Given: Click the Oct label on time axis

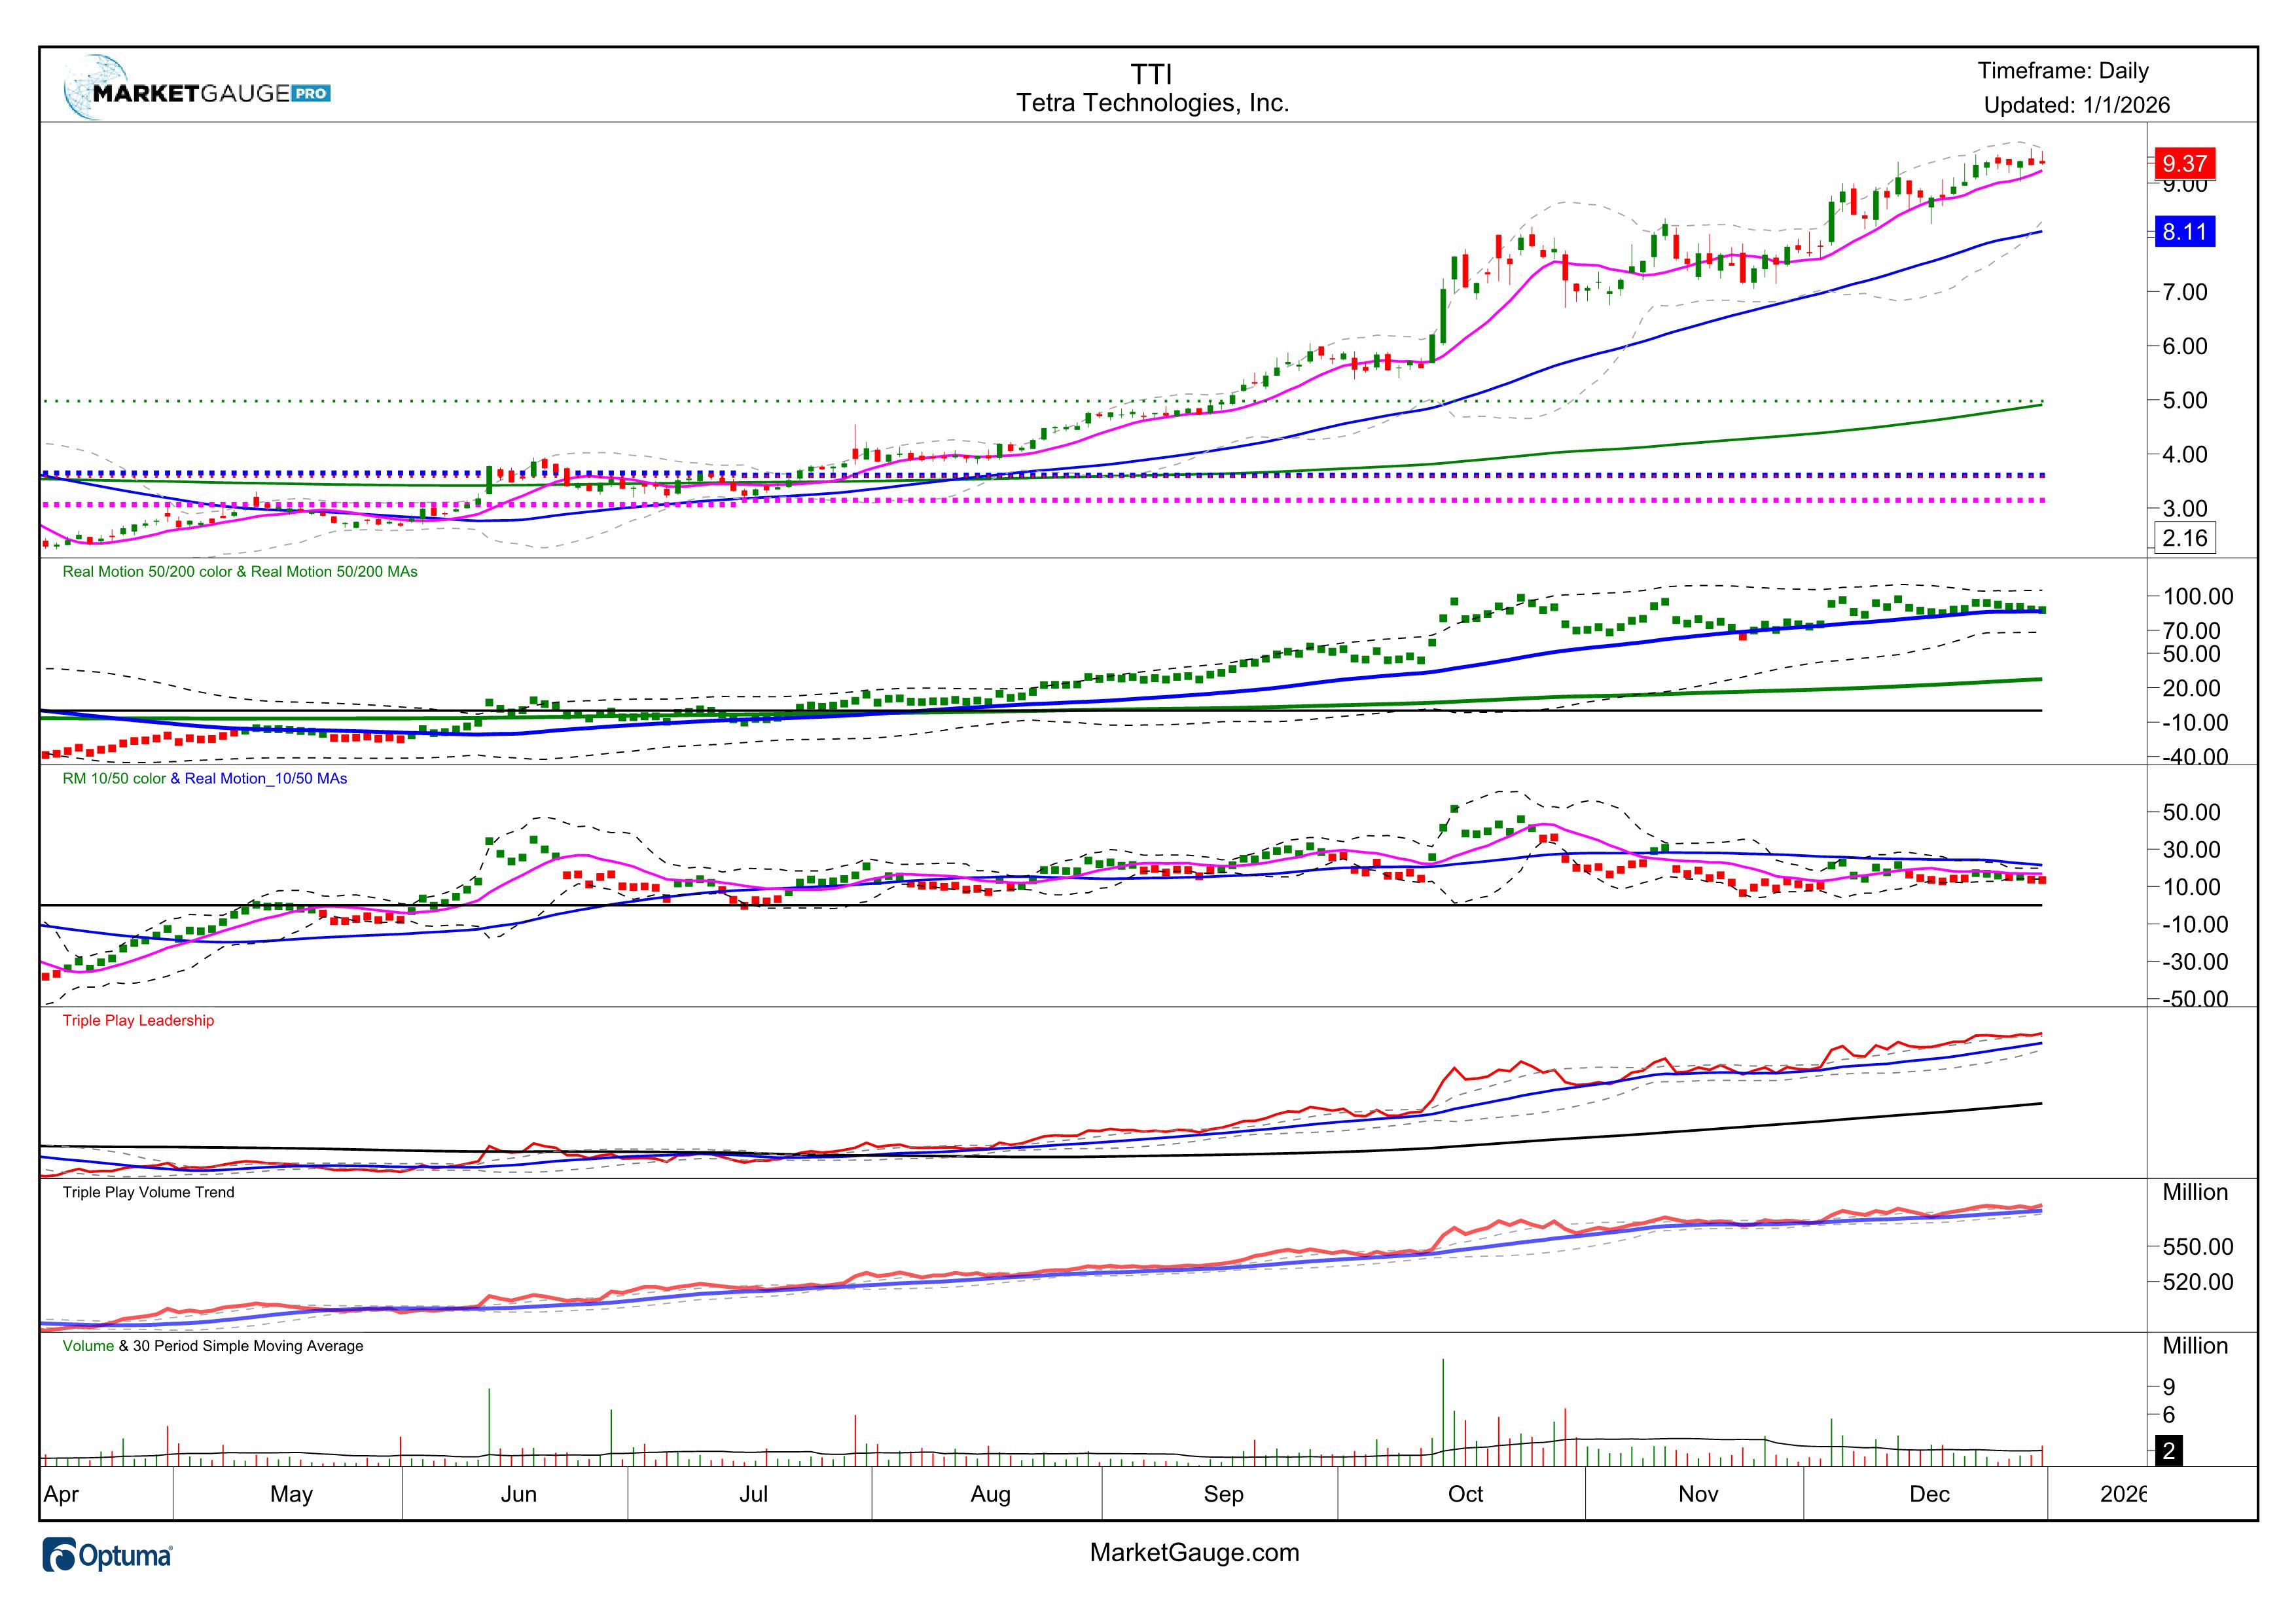Looking at the screenshot, I should click(1465, 1495).
